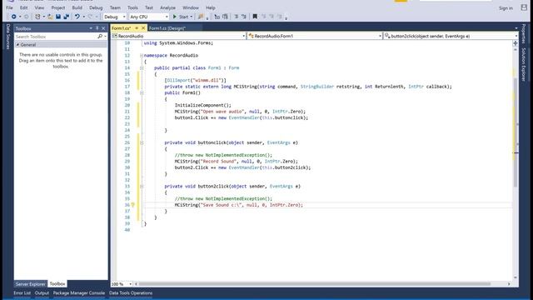
Task: Click the quick actions lightbulb on line 36
Action: point(133,205)
